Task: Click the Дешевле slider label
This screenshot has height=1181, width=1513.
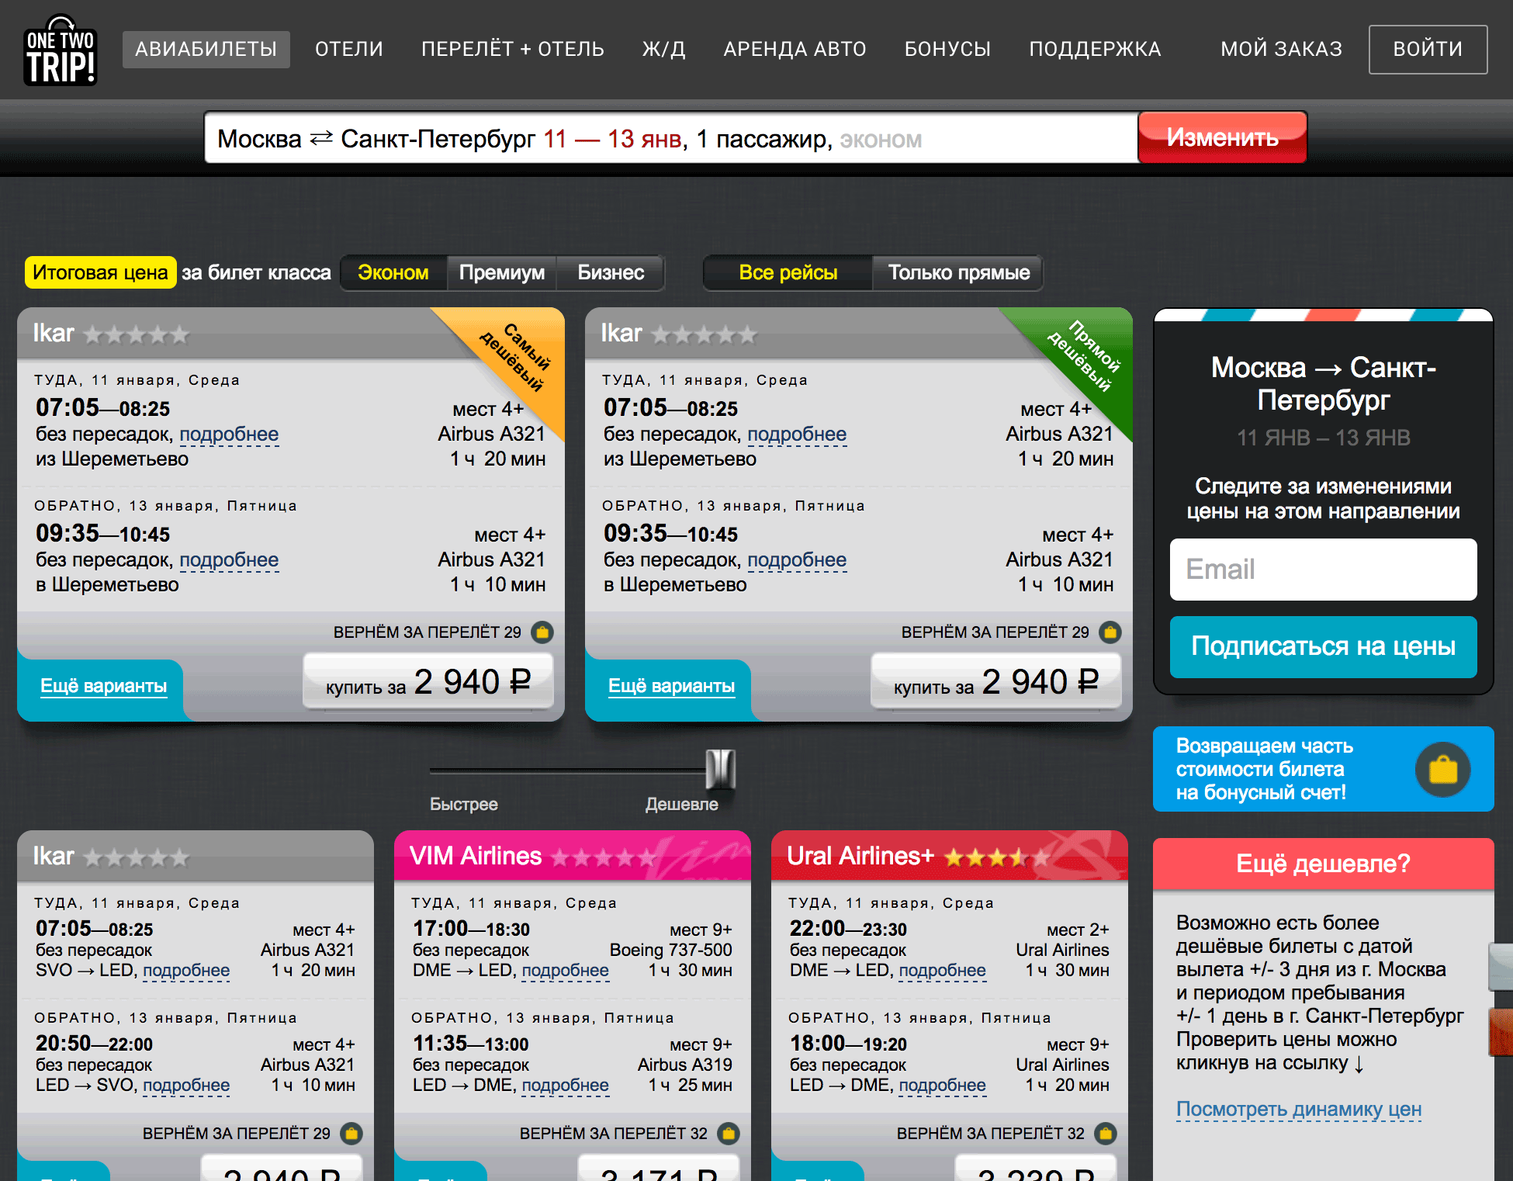Action: pos(682,804)
